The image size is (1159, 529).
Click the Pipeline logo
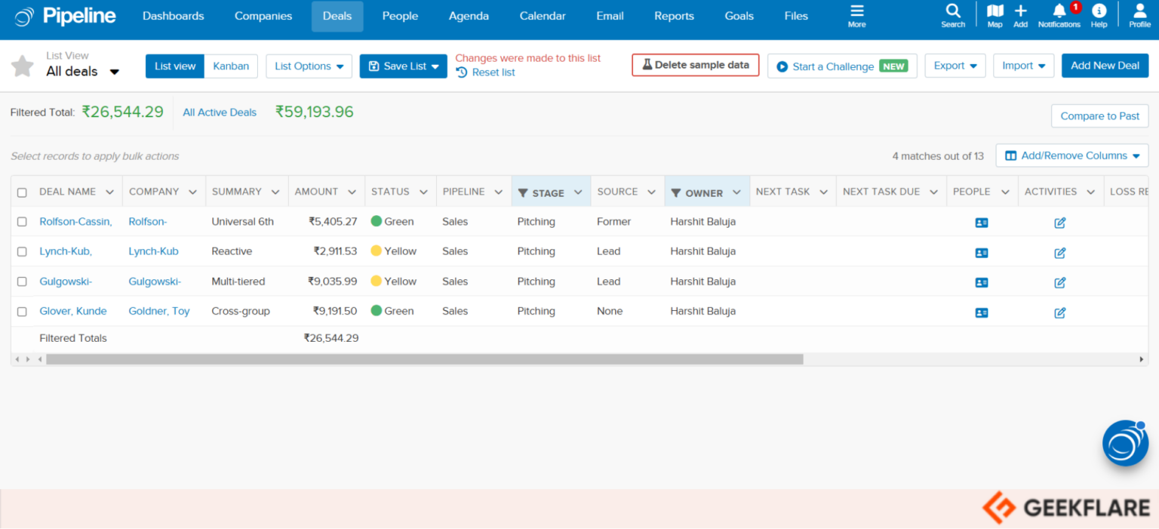pyautogui.click(x=65, y=16)
